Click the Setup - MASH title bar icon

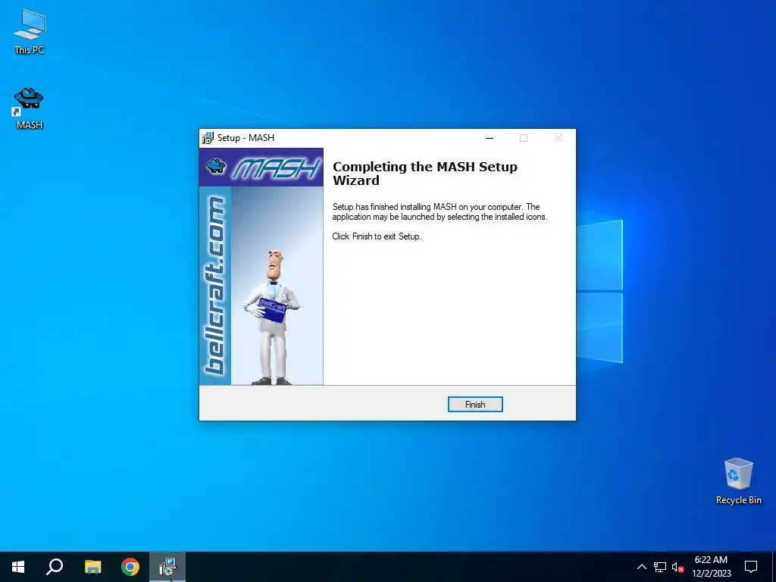tap(208, 138)
